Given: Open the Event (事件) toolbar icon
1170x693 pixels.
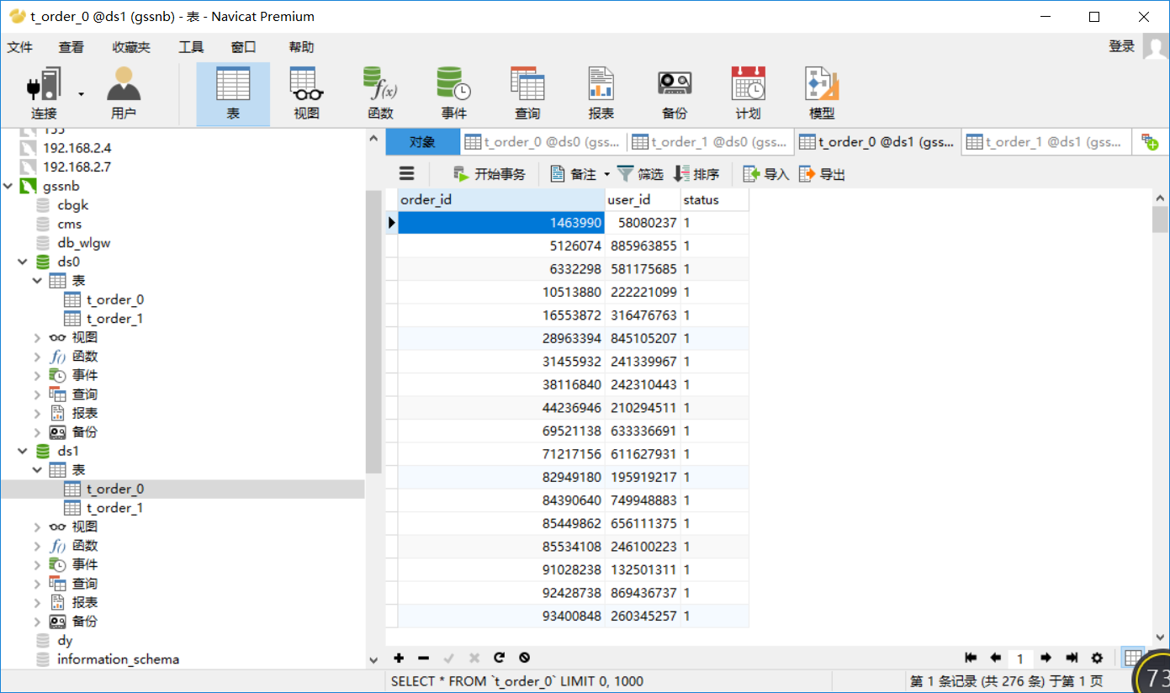Looking at the screenshot, I should click(x=453, y=93).
